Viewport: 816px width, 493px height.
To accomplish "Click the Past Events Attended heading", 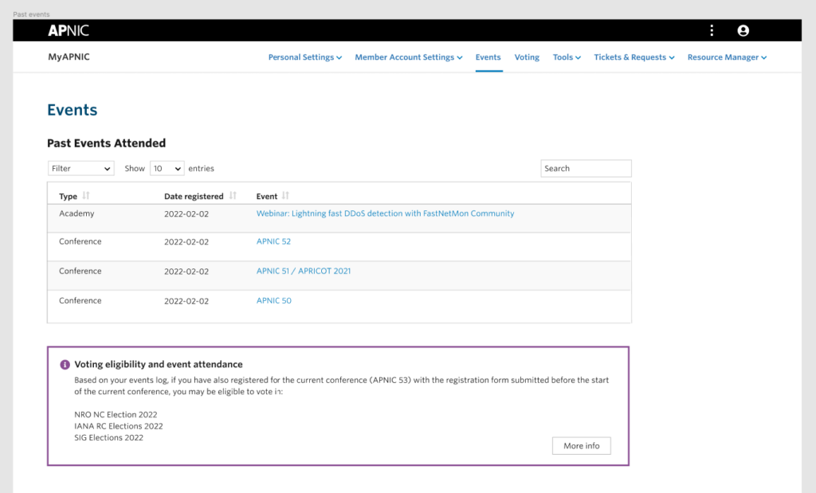I will [107, 143].
